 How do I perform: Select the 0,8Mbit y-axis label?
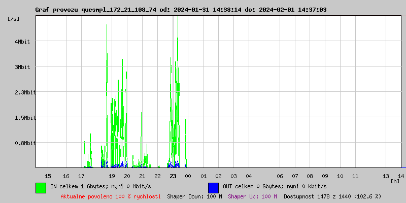tap(19, 143)
